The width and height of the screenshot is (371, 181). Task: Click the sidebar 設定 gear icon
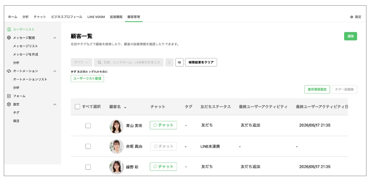pyautogui.click(x=9, y=104)
